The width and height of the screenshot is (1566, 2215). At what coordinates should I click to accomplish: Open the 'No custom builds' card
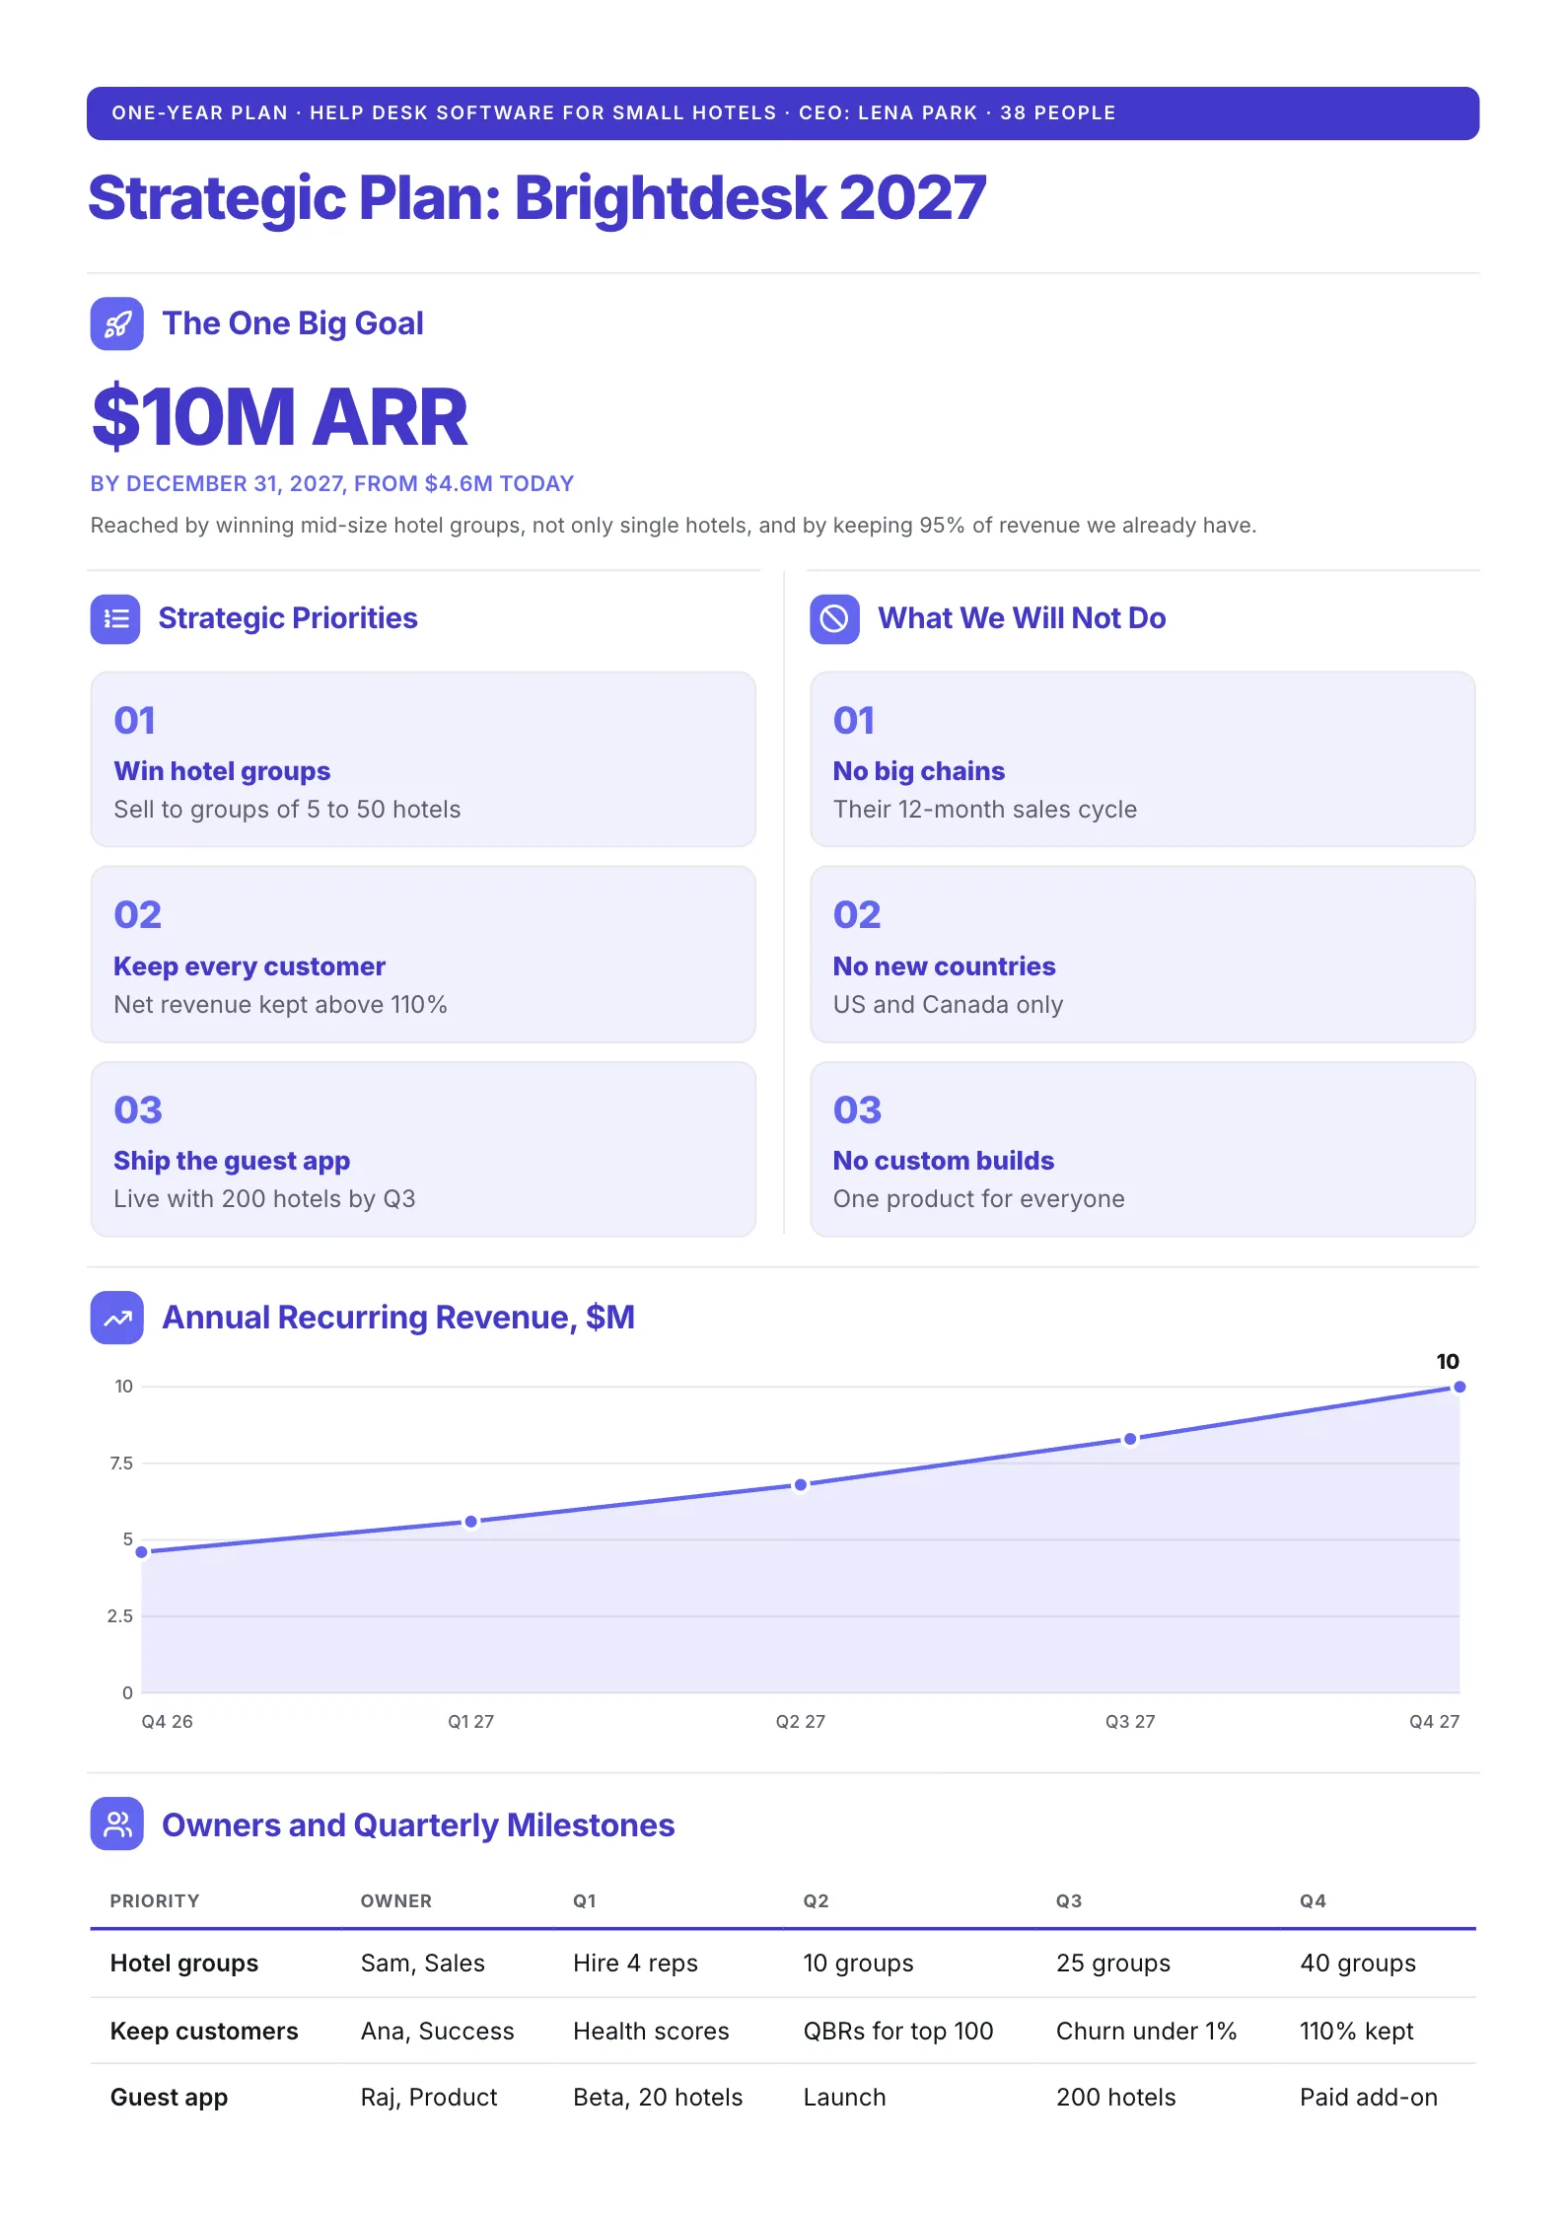(1143, 1149)
